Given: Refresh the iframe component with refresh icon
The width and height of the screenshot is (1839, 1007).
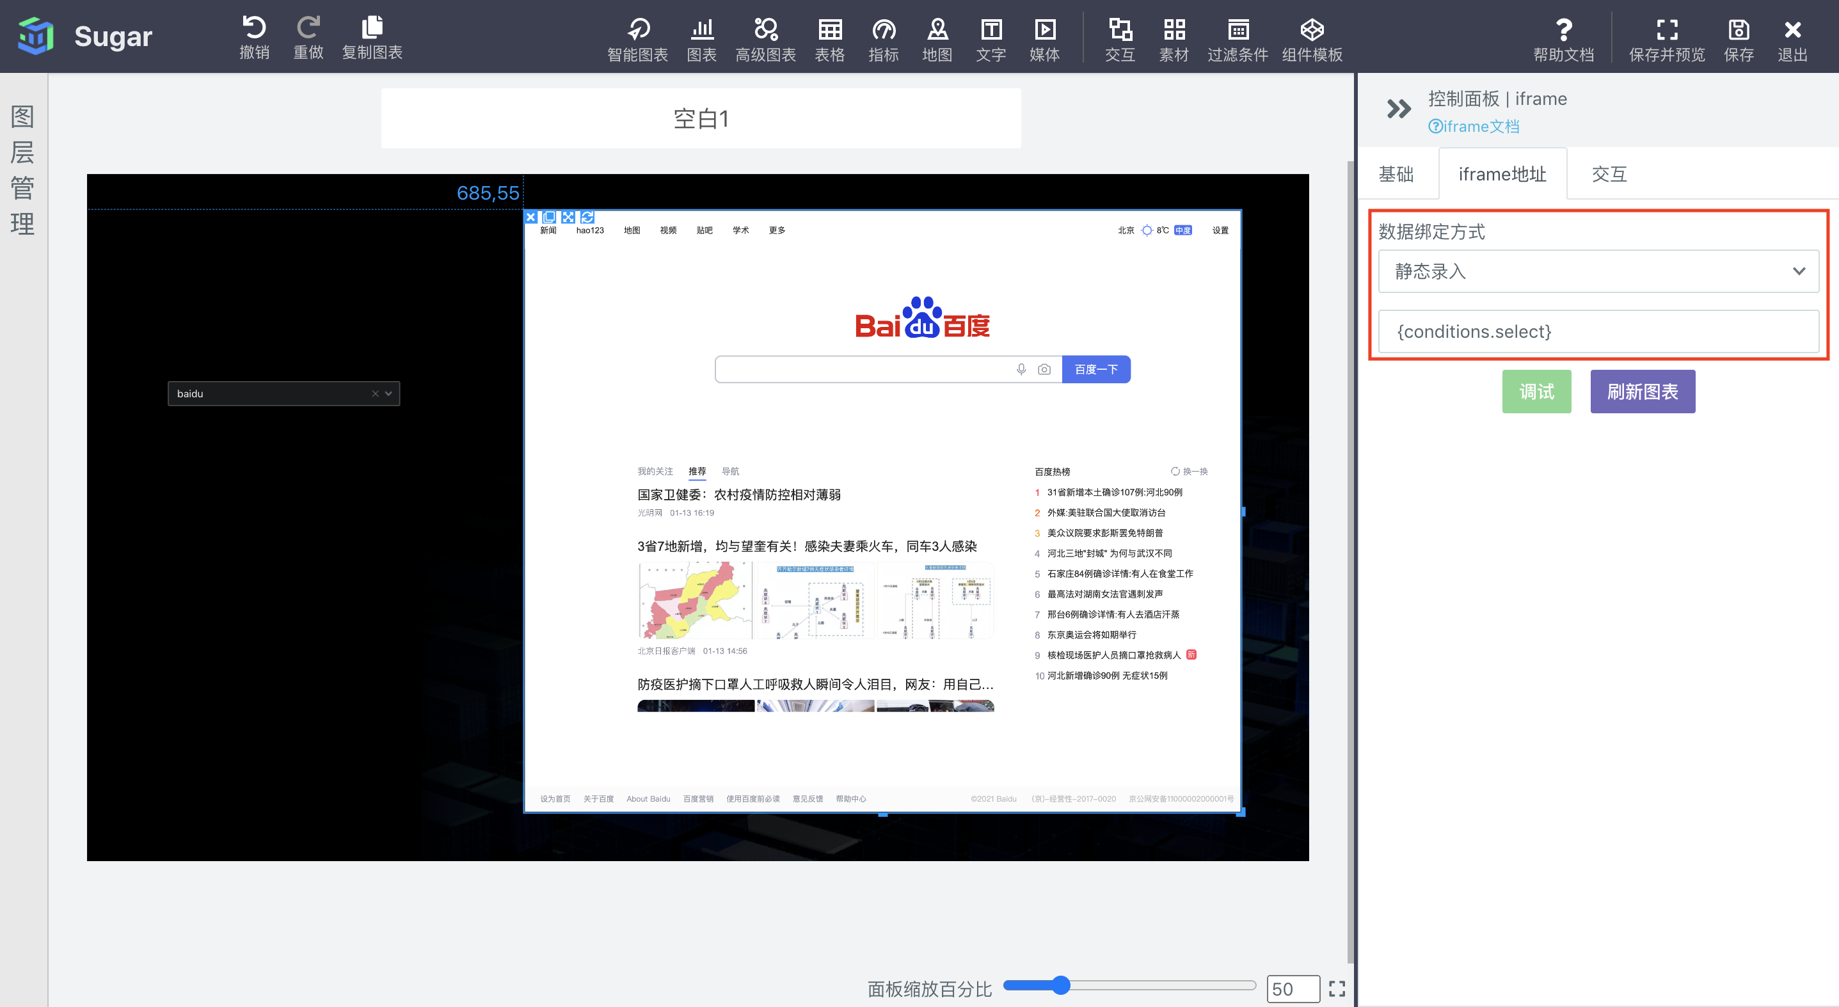Looking at the screenshot, I should coord(587,217).
